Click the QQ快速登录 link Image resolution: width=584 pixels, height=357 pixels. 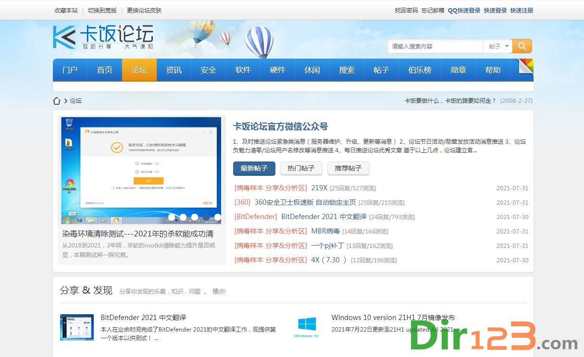point(464,10)
